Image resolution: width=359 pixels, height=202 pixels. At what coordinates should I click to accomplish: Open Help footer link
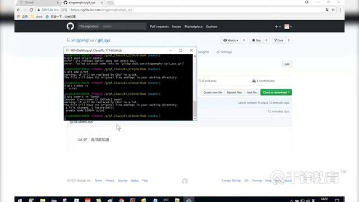(145, 181)
